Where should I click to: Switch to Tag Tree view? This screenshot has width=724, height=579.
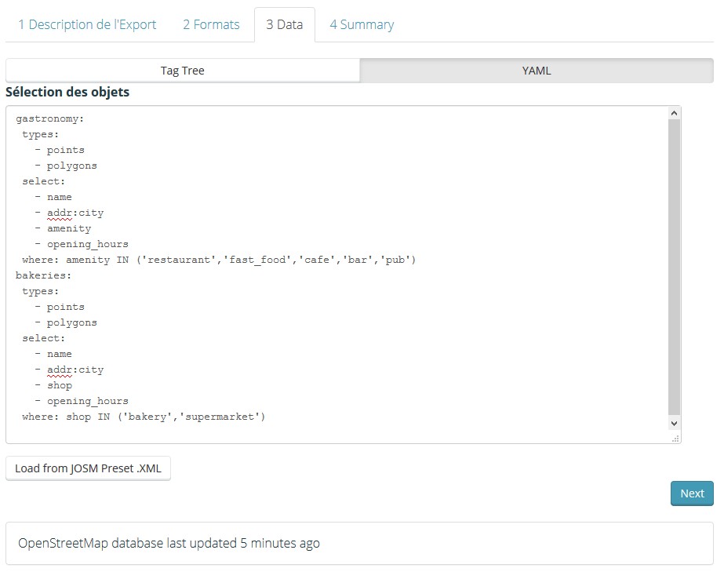[182, 71]
